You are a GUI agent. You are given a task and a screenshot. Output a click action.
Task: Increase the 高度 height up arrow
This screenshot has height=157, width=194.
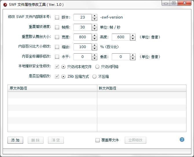click(x=133, y=35)
